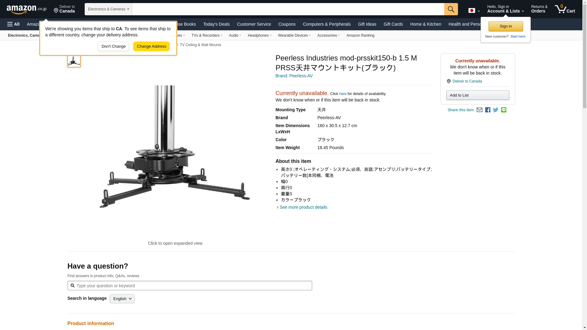
Task: Click the Amazon.co.jp logo
Action: tap(26, 9)
